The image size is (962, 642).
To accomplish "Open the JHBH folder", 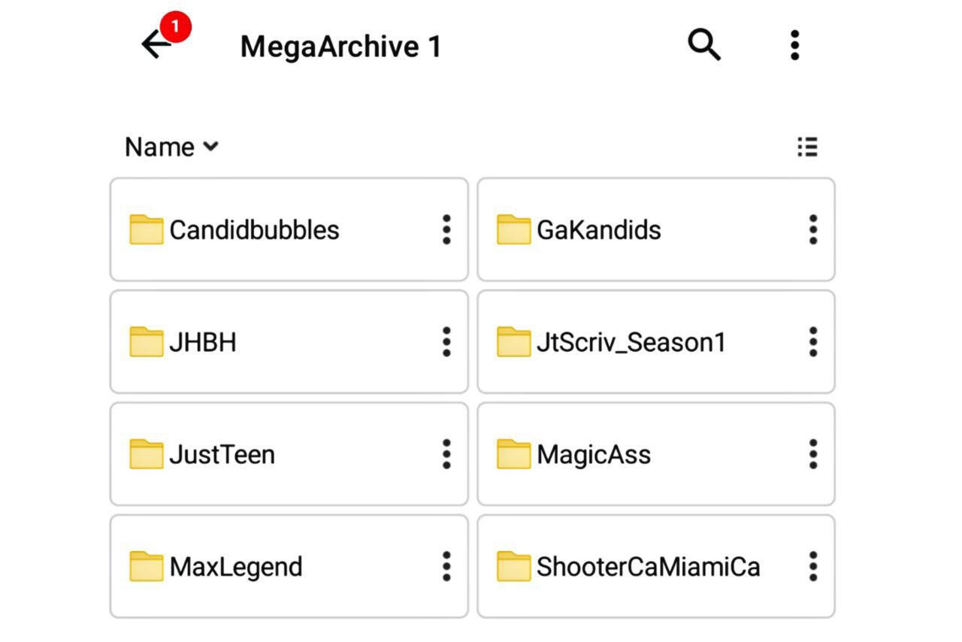I will [203, 342].
